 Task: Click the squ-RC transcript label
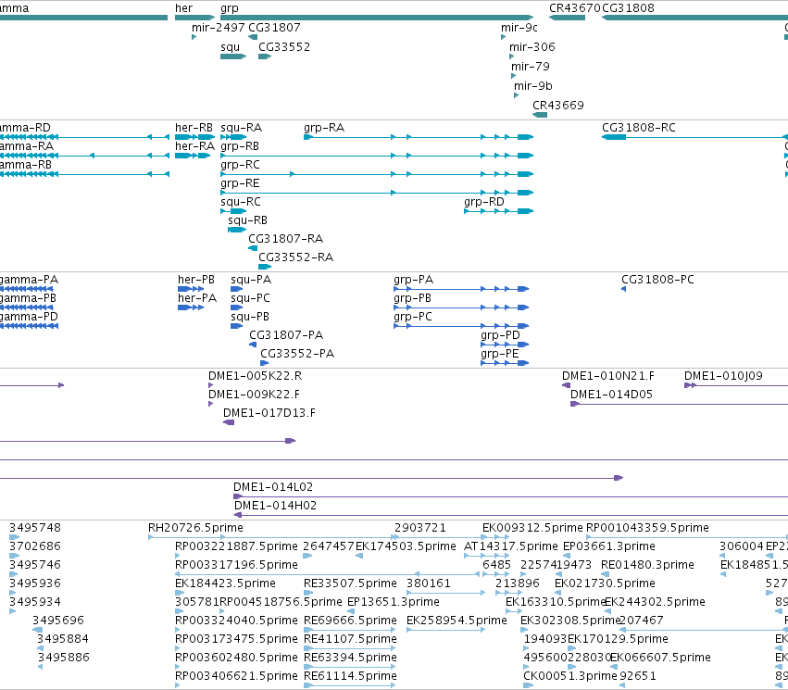(x=241, y=202)
